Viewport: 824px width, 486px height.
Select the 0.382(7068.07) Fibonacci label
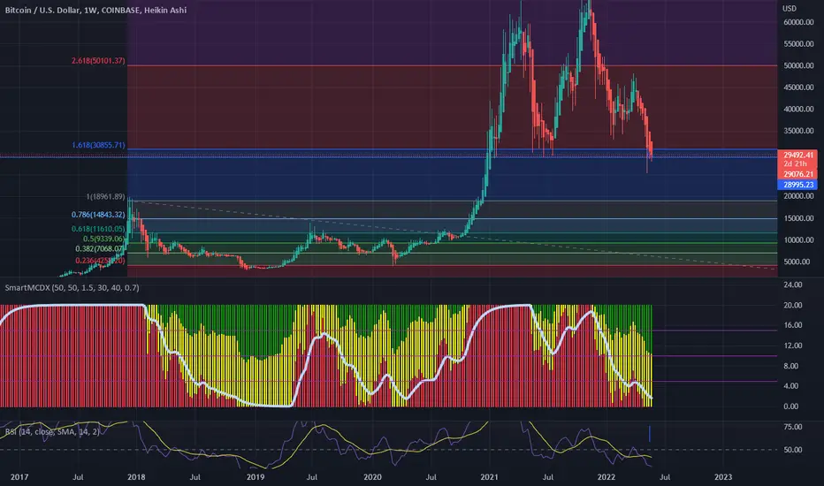click(x=100, y=248)
